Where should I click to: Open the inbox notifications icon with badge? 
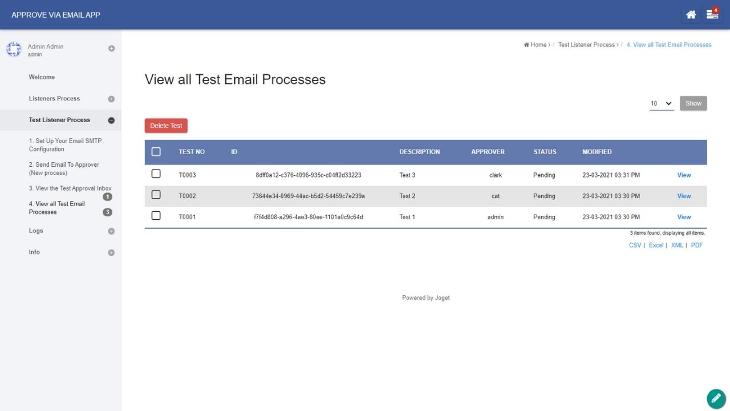pyautogui.click(x=712, y=15)
